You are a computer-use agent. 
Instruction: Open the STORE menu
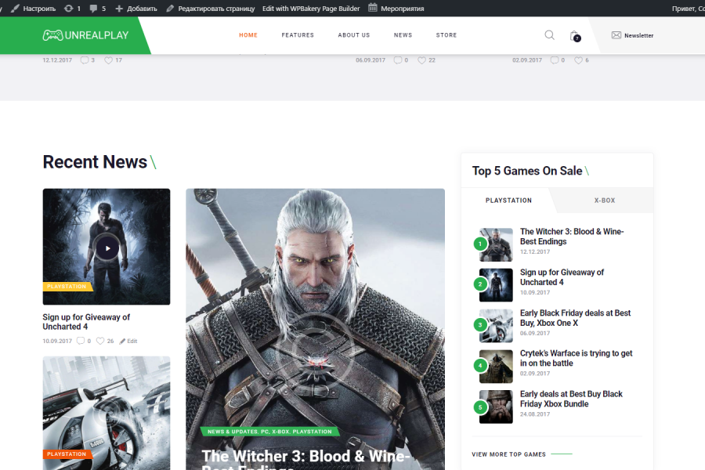point(446,35)
